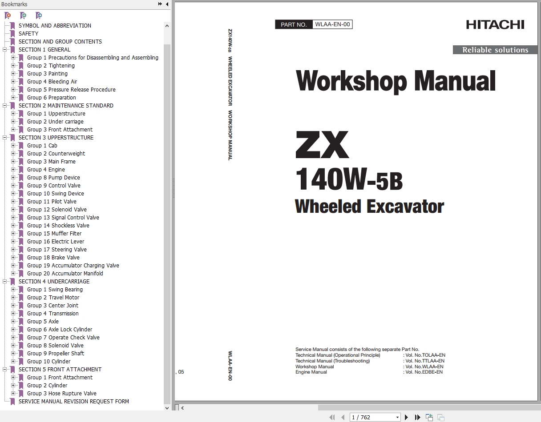Click the go to previous view icon
This screenshot has height=422, width=541.
(x=429, y=417)
